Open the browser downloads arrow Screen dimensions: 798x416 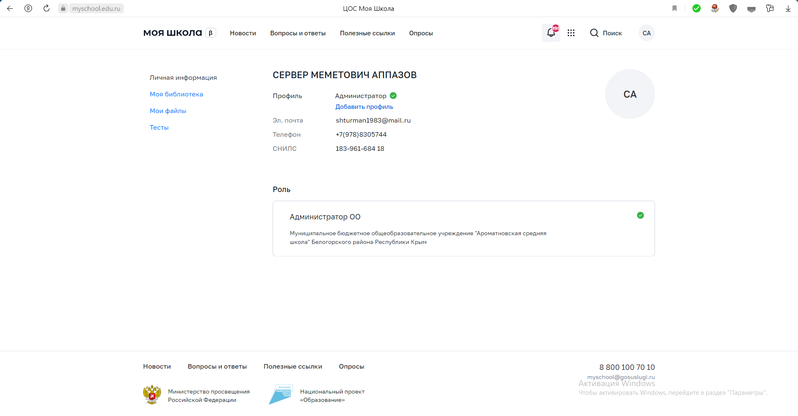(x=788, y=8)
